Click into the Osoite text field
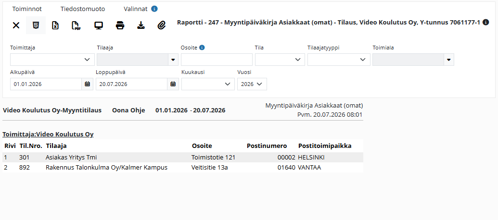The height and width of the screenshot is (220, 498). tap(217, 59)
